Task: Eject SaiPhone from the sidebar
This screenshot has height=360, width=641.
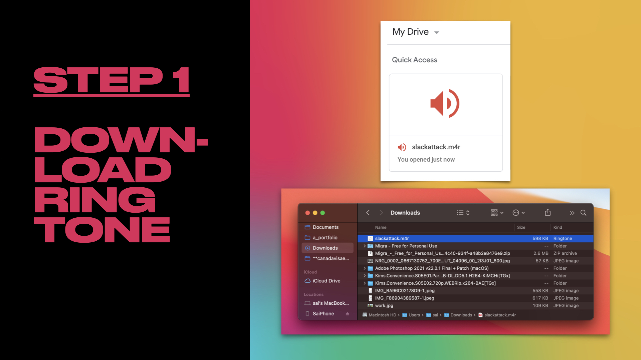Action: pos(347,314)
